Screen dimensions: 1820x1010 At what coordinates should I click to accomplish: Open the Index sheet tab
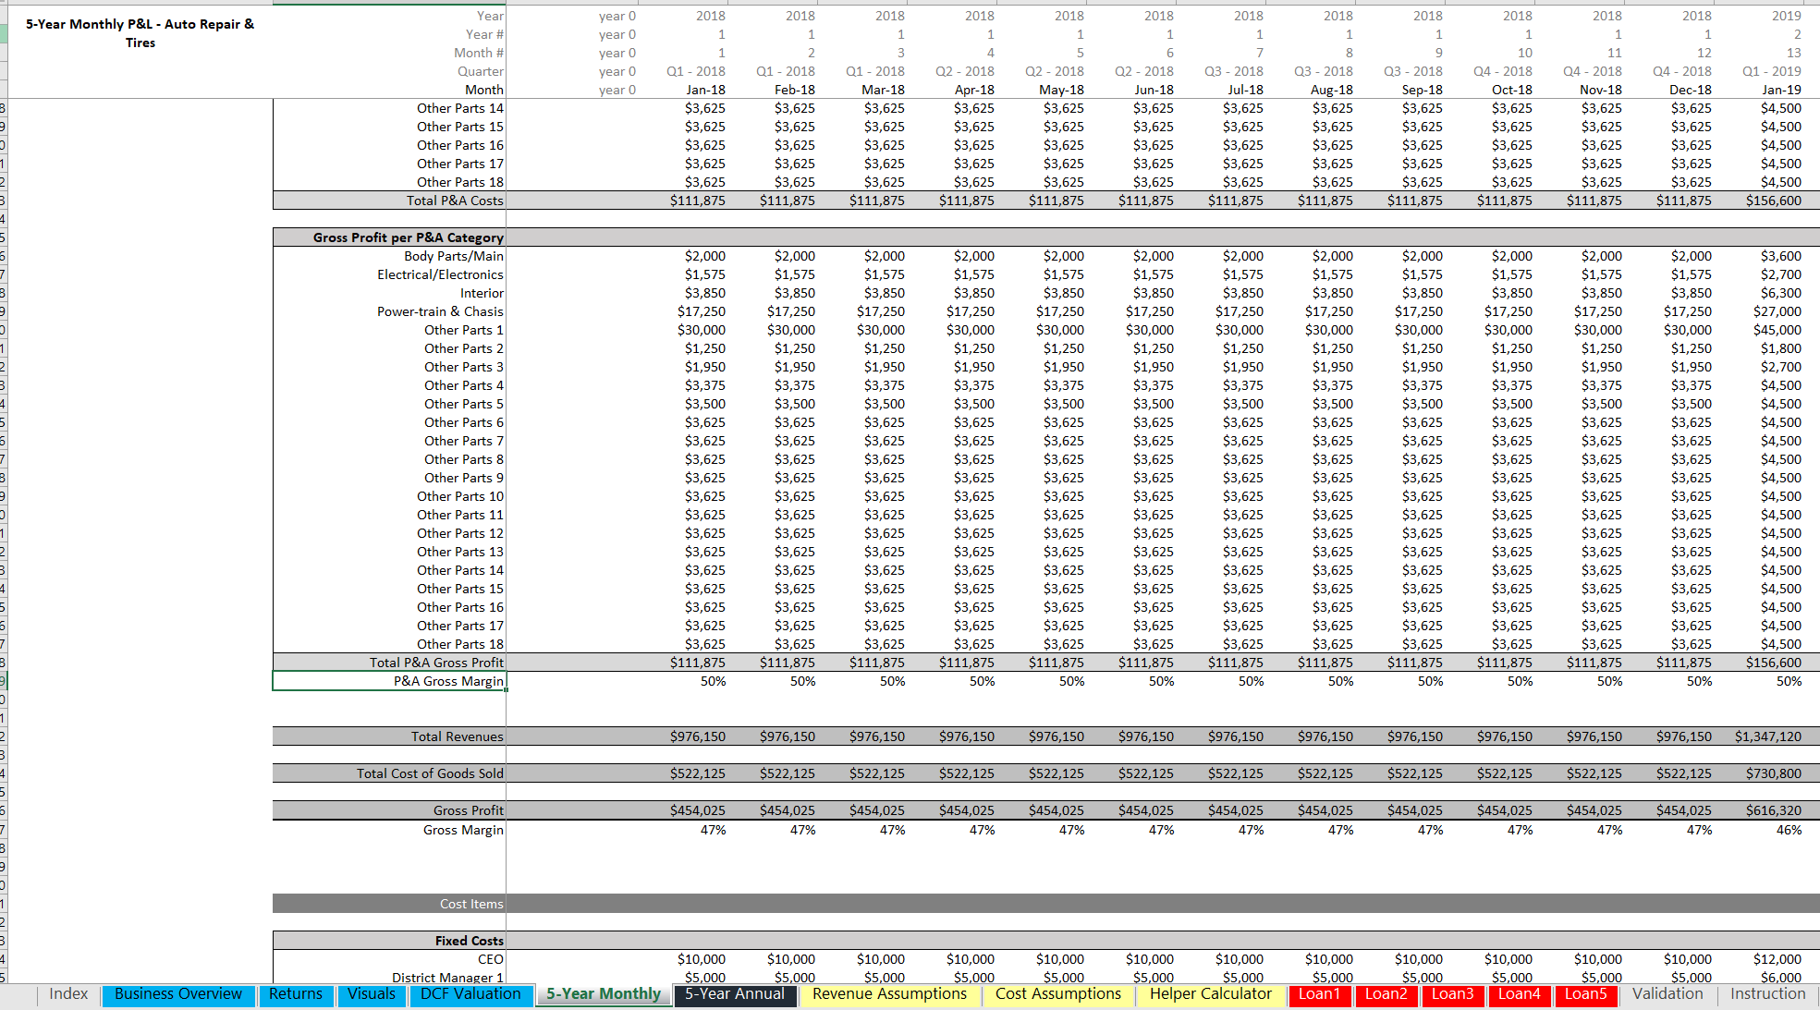click(68, 994)
